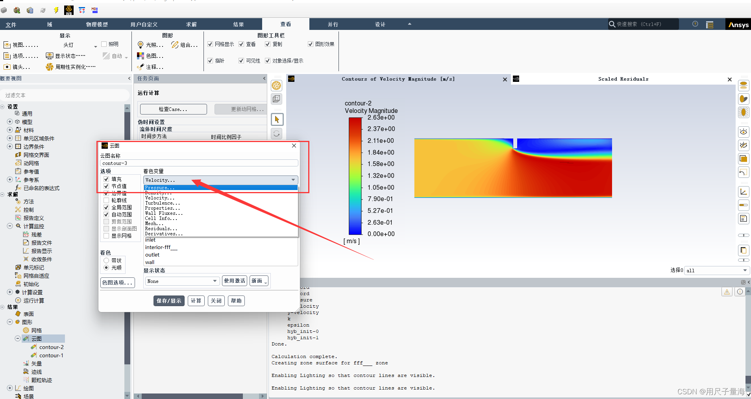This screenshot has height=399, width=751.
Task: Click 关闭 Close button in contour dialog
Action: point(216,301)
